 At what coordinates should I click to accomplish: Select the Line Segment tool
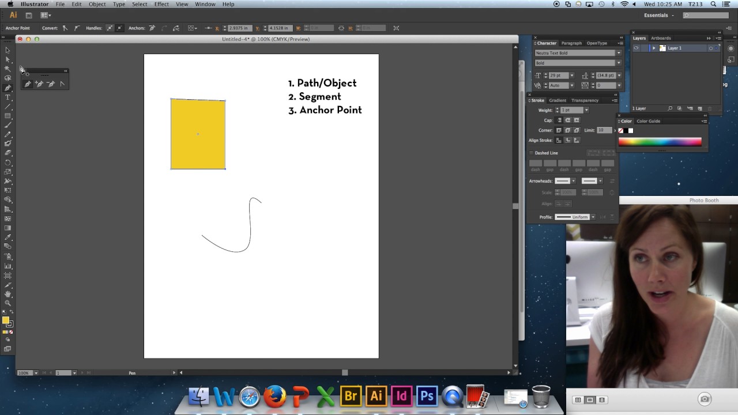[7, 106]
